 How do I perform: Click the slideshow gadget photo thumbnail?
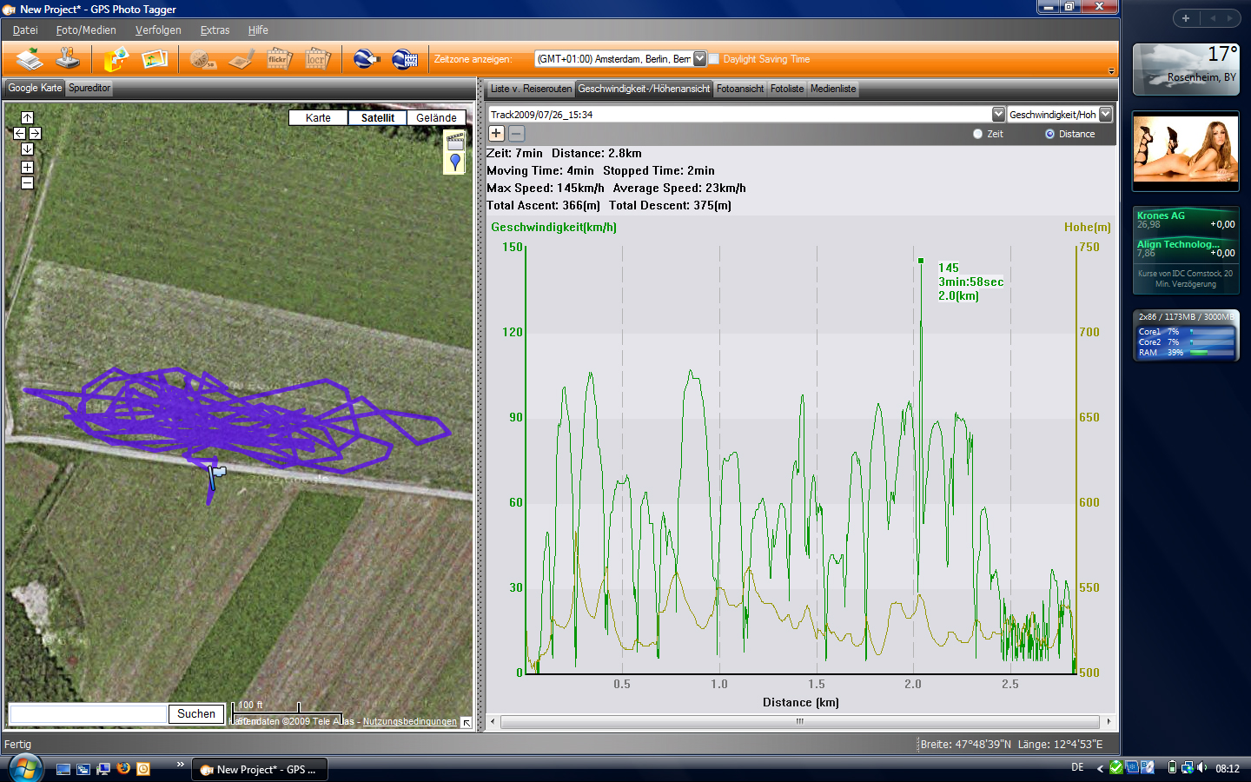pos(1186,150)
